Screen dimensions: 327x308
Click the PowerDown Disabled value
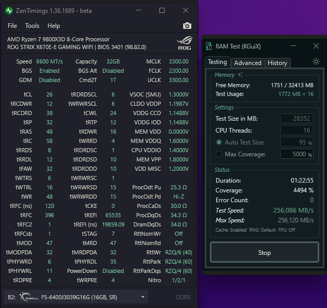(113, 271)
